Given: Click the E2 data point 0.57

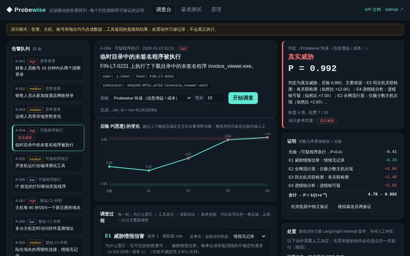Looking at the screenshot, I should coord(188,158).
